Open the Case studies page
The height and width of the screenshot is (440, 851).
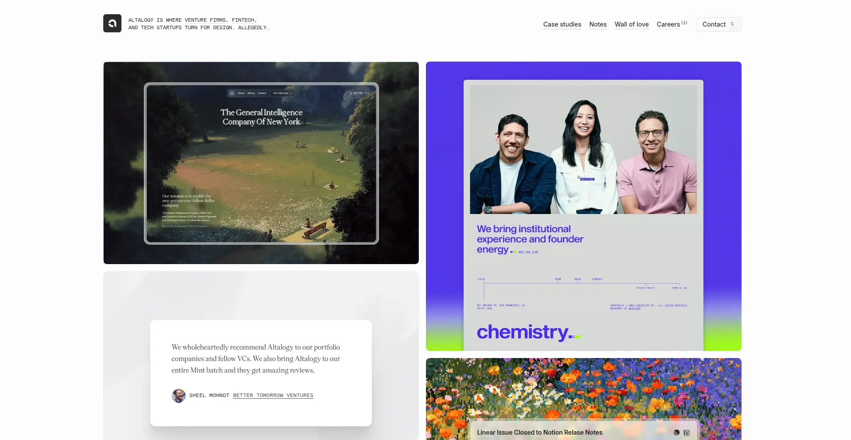coord(562,24)
